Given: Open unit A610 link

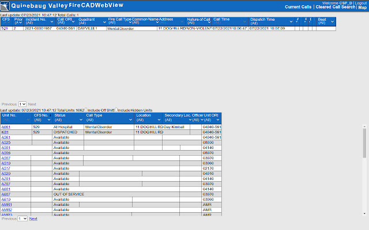Looking at the screenshot, I should pos(6,200).
